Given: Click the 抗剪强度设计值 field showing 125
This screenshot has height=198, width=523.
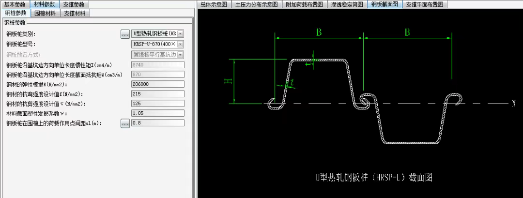Looking at the screenshot, I should tap(157, 104).
